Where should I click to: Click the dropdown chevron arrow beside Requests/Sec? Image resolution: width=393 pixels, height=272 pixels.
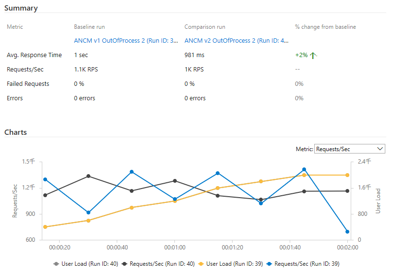tap(380, 149)
